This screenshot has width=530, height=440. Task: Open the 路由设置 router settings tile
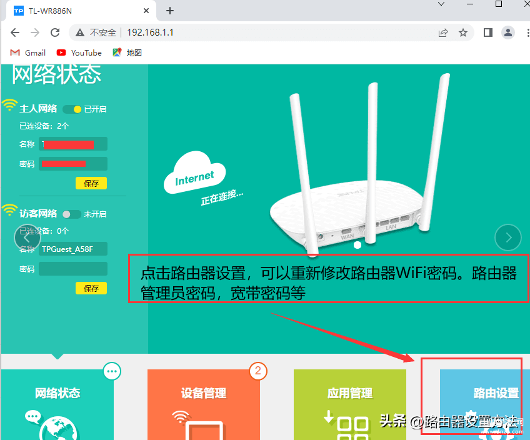[x=485, y=404]
